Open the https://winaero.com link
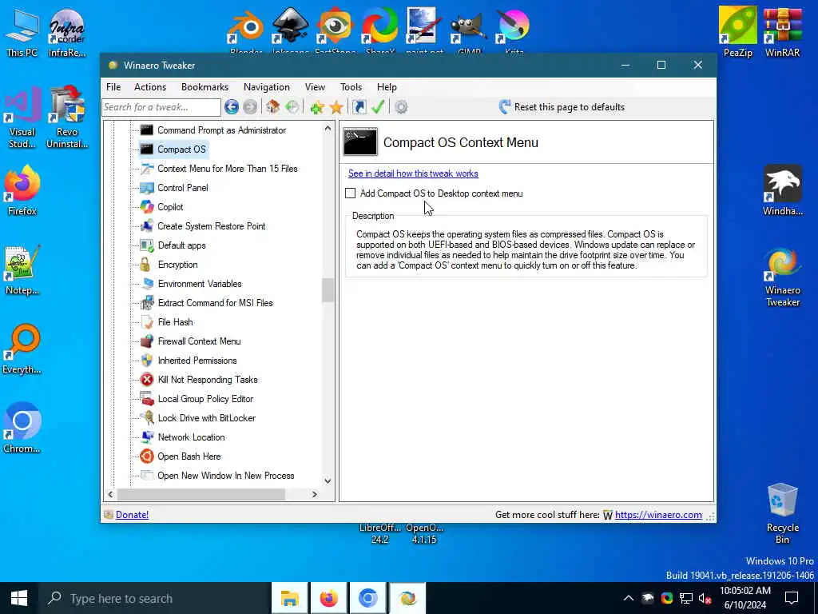818x614 pixels. (x=658, y=515)
